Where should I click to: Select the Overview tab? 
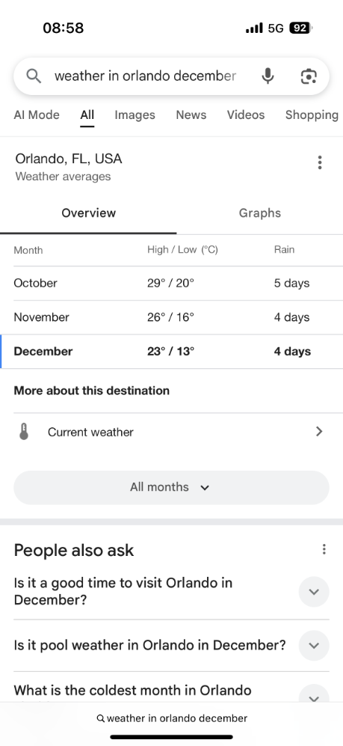(88, 213)
